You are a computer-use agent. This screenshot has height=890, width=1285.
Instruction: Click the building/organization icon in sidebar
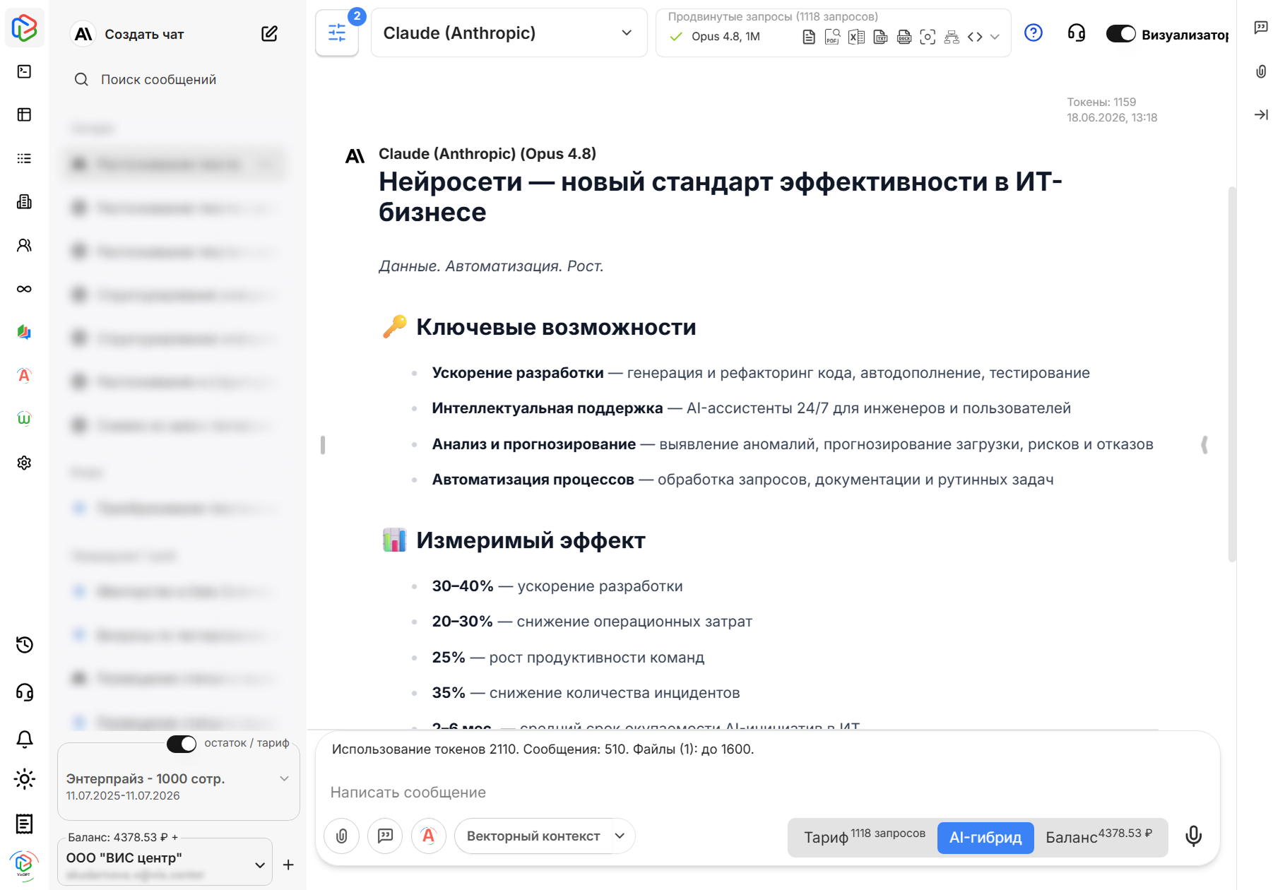pos(24,202)
